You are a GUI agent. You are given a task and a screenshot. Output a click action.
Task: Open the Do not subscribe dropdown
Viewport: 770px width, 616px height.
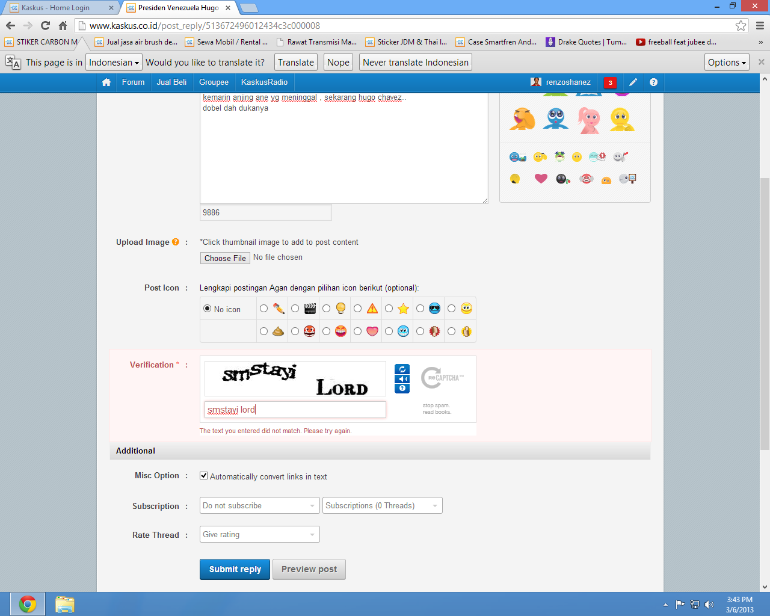(x=260, y=505)
